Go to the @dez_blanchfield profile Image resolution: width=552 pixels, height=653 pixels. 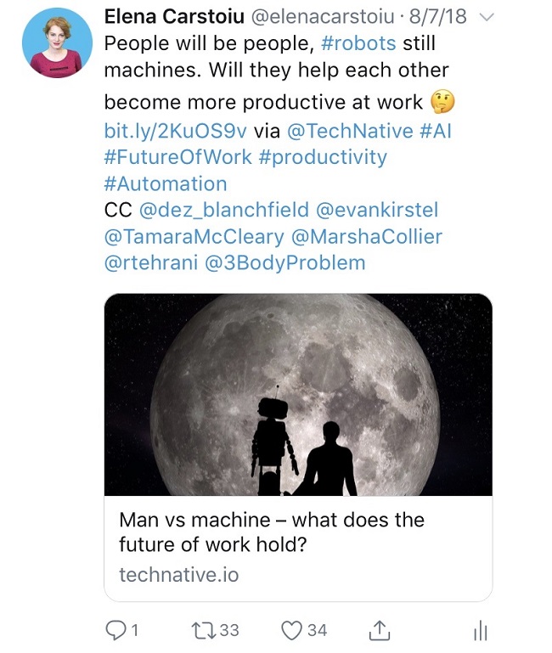tap(224, 210)
